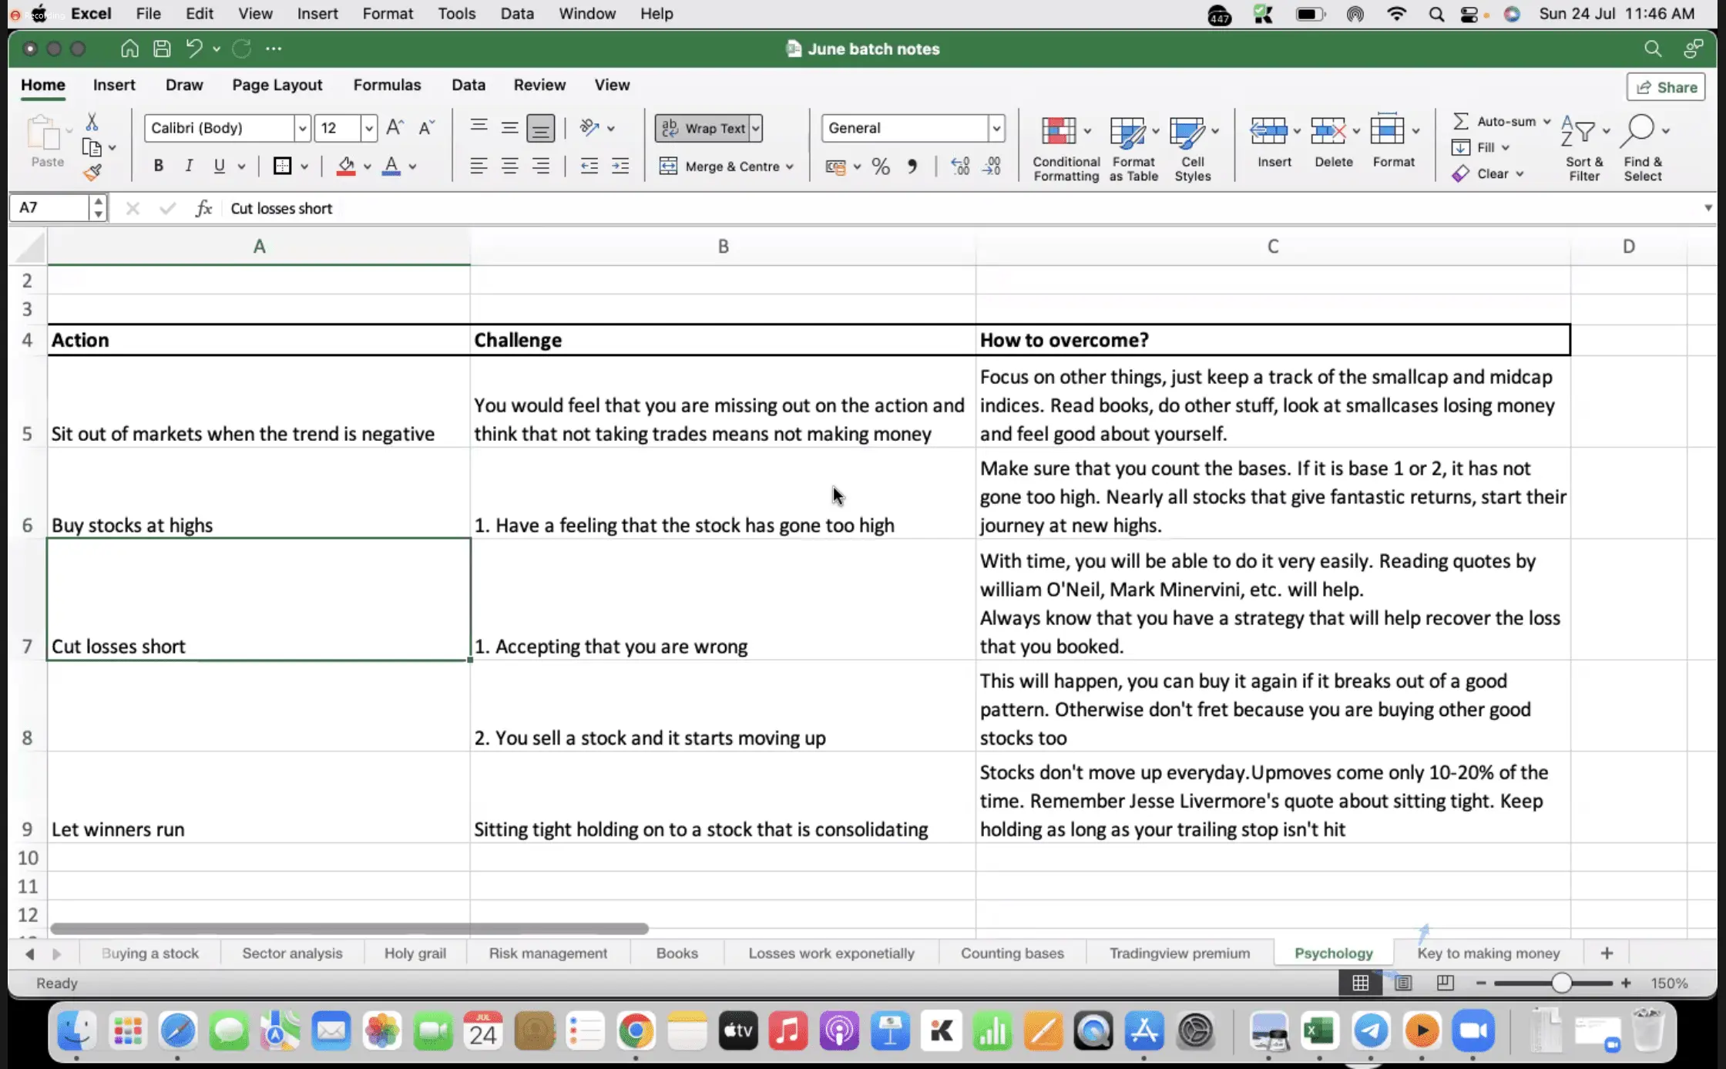Expand the Merge & Centre options arrow
The image size is (1726, 1069).
(x=790, y=166)
